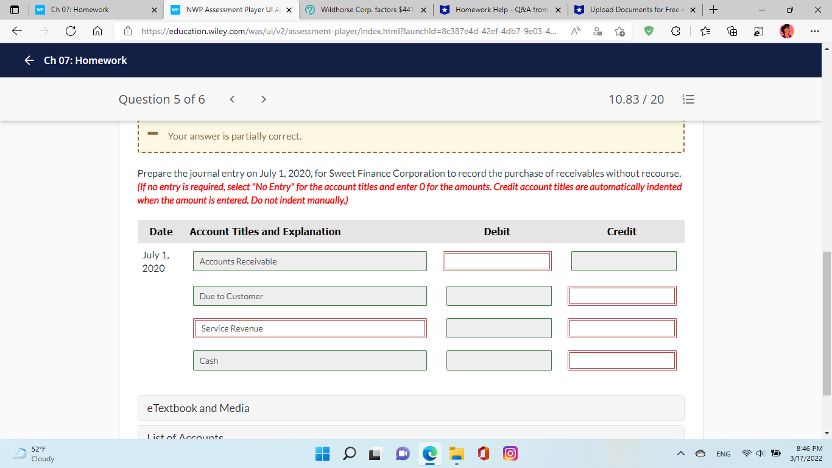Open Settings and more ellipsis menu
The image size is (832, 468).
(x=814, y=31)
